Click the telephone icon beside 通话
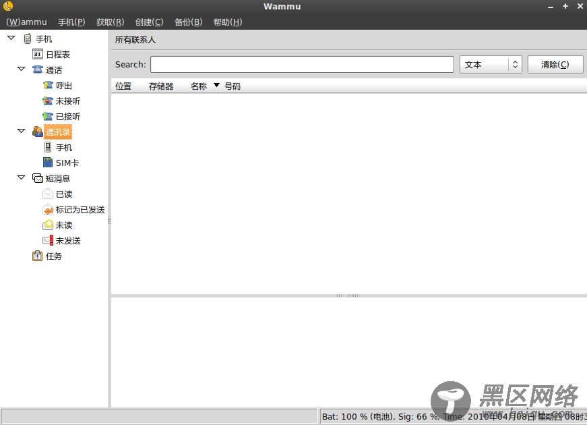Image resolution: width=587 pixels, height=425 pixels. point(38,69)
